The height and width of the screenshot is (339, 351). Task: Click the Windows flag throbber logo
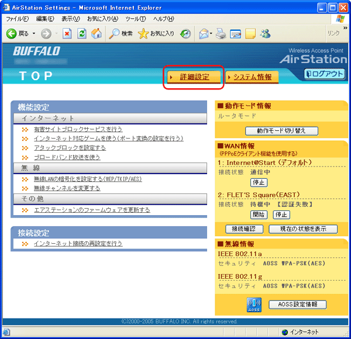340,19
